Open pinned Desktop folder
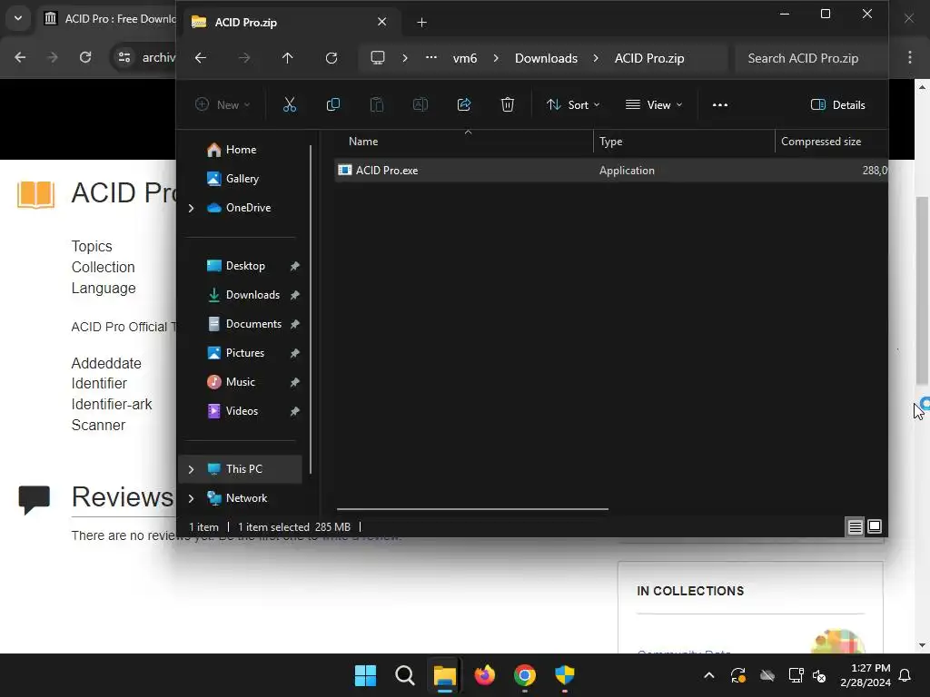The width and height of the screenshot is (930, 697). click(244, 266)
